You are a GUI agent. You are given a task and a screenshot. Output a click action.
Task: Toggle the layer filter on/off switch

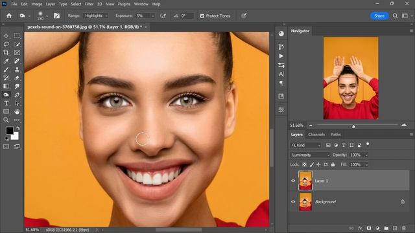point(368,144)
